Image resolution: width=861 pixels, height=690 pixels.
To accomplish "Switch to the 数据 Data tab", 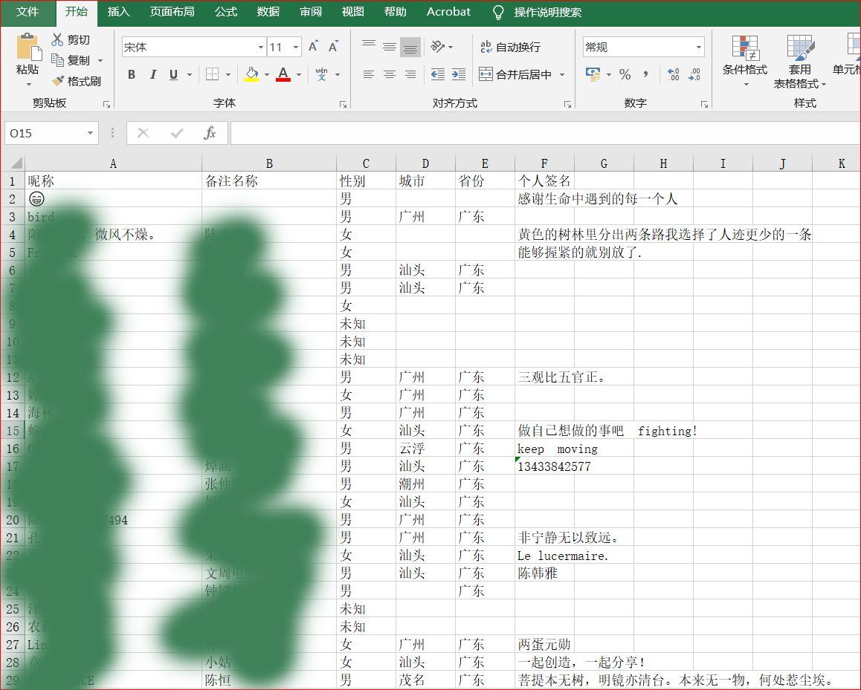I will [x=268, y=12].
